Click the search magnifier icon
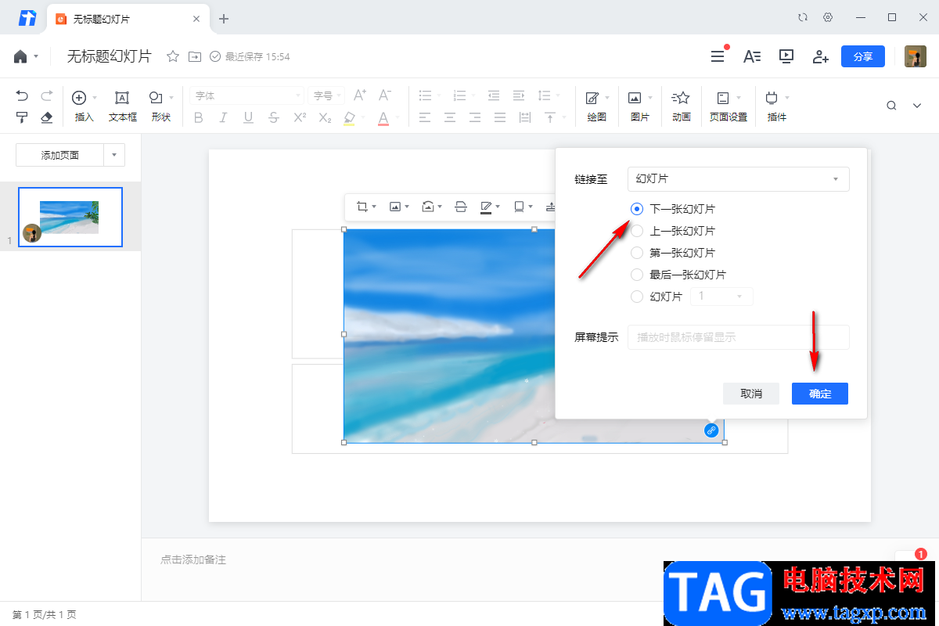Screen dimensions: 939x626 click(x=891, y=106)
